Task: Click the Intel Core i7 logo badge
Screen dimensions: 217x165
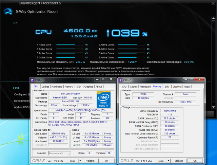Action: tap(103, 99)
